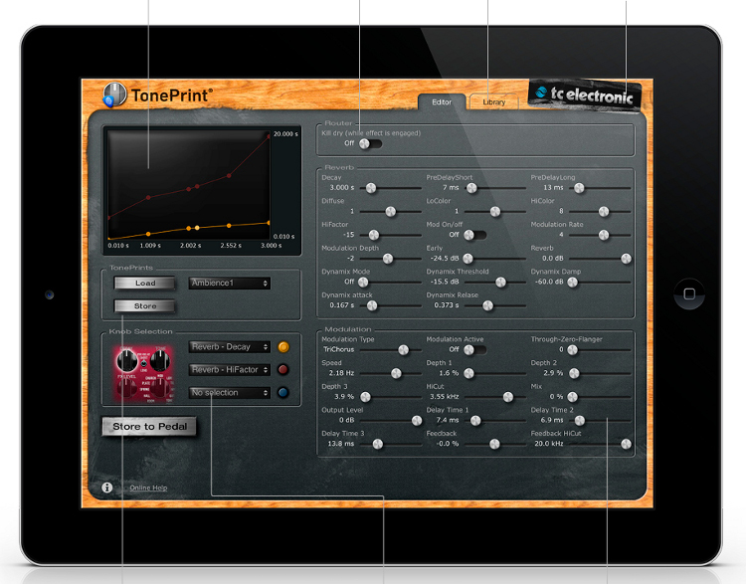The height and width of the screenshot is (584, 746).
Task: Click the LoColor slider handle
Action: click(495, 211)
